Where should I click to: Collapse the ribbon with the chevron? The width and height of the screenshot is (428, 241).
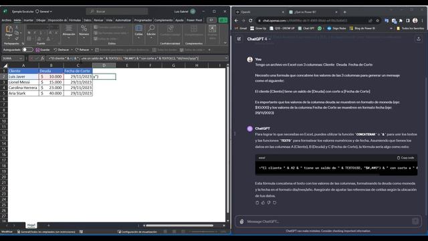point(225,43)
